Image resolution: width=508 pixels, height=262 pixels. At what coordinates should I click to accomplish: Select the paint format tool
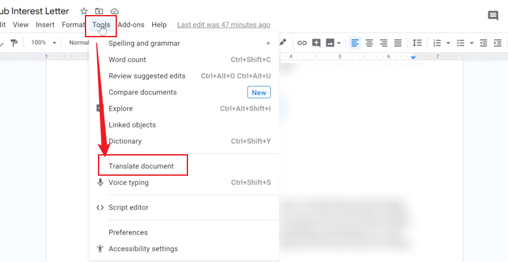pos(14,43)
